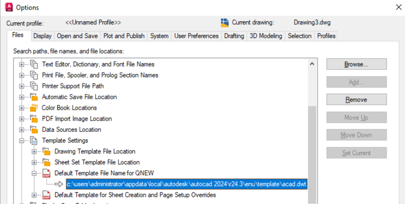Expand the PDF Import Image Location node

[x=21, y=119]
